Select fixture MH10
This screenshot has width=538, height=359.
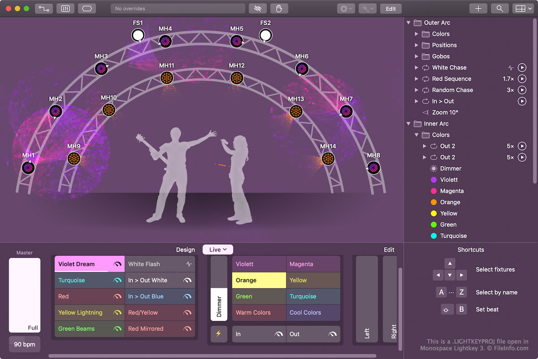108,110
